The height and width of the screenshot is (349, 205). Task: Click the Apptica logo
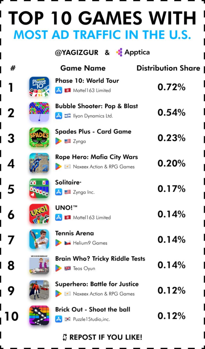click(133, 52)
